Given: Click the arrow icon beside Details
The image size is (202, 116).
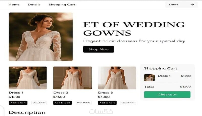Looking at the screenshot, I should (193, 5).
